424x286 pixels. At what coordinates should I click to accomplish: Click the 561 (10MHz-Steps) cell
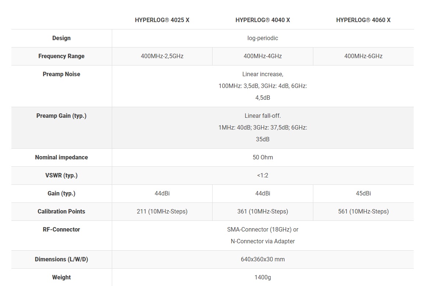pos(363,211)
